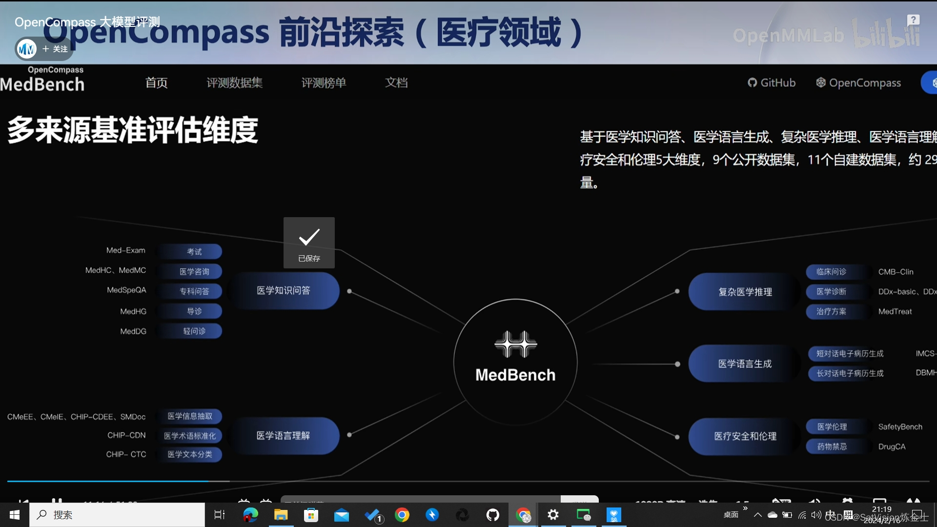Open the Wi-Fi network tray icon
The width and height of the screenshot is (937, 527).
802,515
